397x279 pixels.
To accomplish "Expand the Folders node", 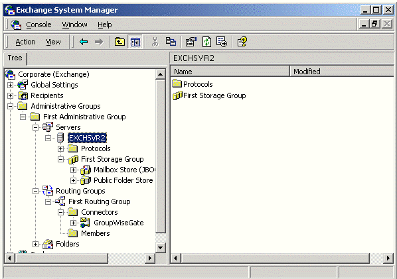I will pyautogui.click(x=35, y=245).
